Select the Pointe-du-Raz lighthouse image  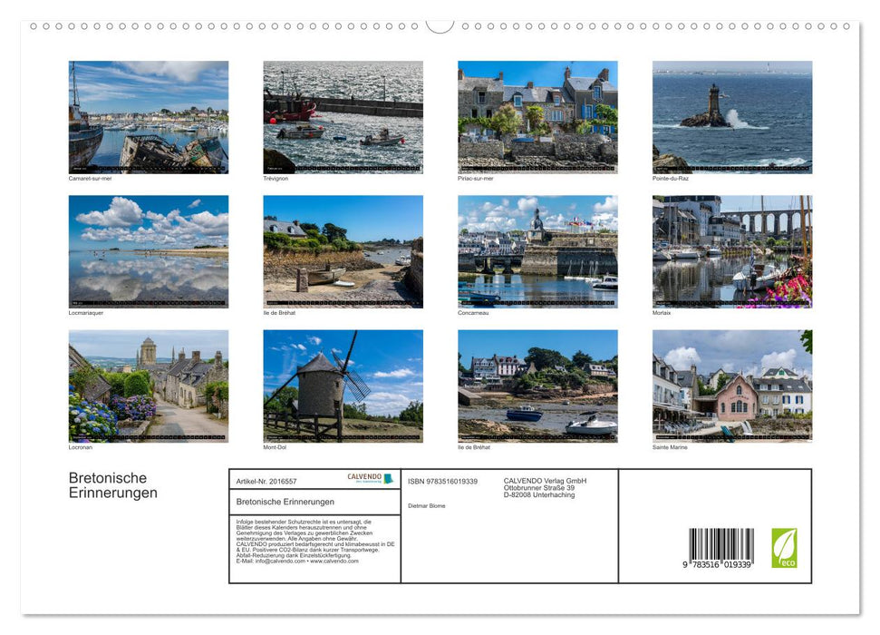(731, 116)
